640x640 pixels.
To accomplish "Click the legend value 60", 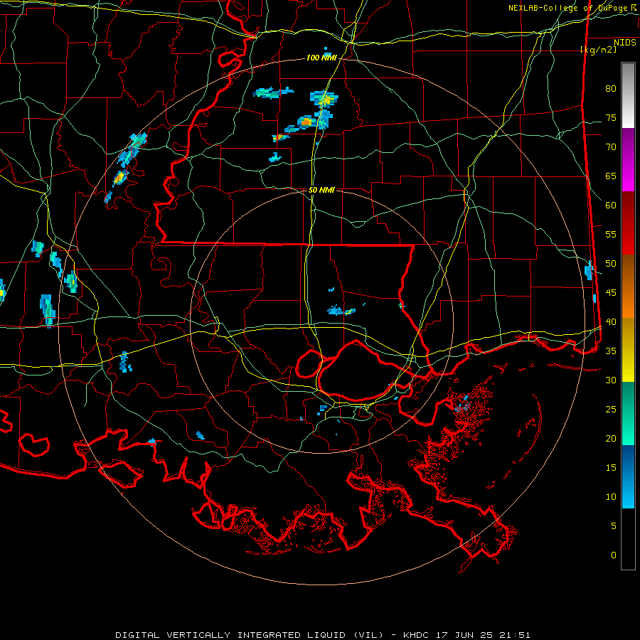I will click(611, 206).
